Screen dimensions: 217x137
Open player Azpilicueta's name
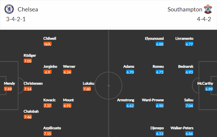point(52,128)
